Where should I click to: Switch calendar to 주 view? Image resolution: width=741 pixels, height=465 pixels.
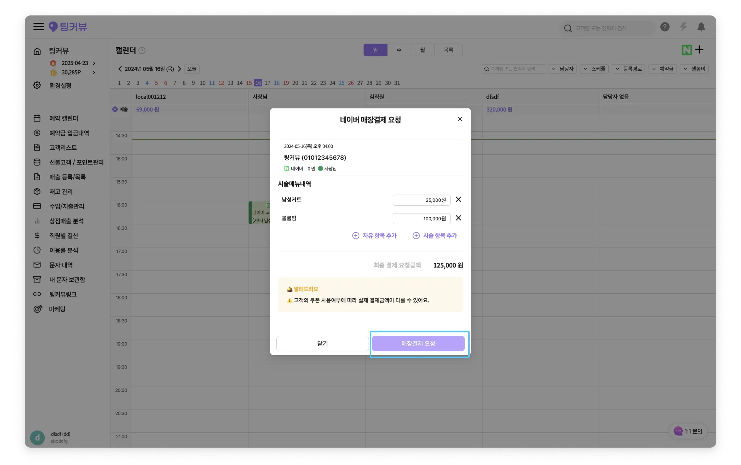tap(399, 50)
